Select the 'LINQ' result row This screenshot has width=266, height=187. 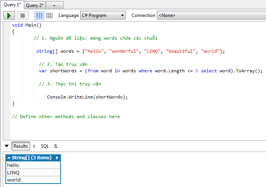[x=33, y=172]
